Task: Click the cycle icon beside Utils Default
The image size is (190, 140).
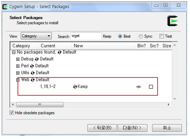Action: pos(32,73)
